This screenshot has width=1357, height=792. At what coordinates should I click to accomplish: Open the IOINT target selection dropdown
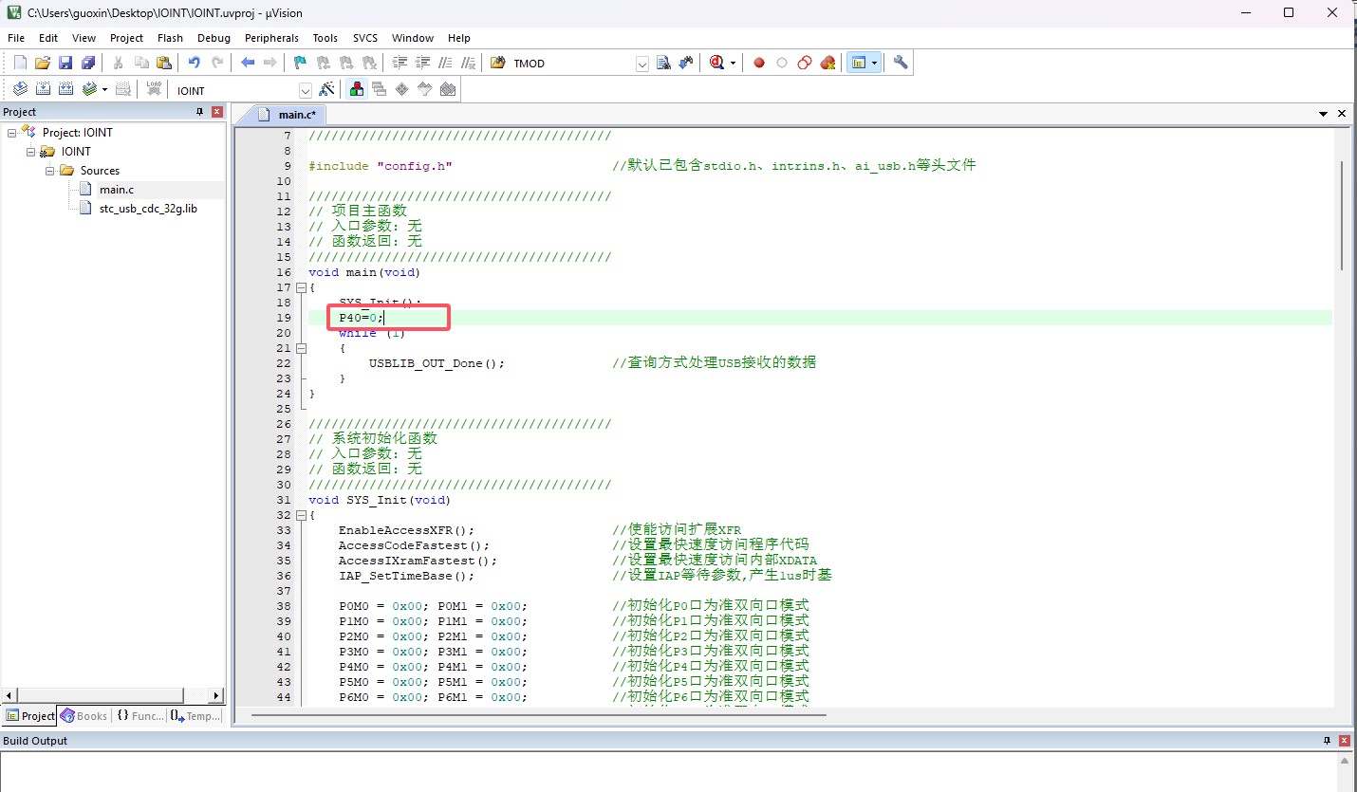coord(306,90)
